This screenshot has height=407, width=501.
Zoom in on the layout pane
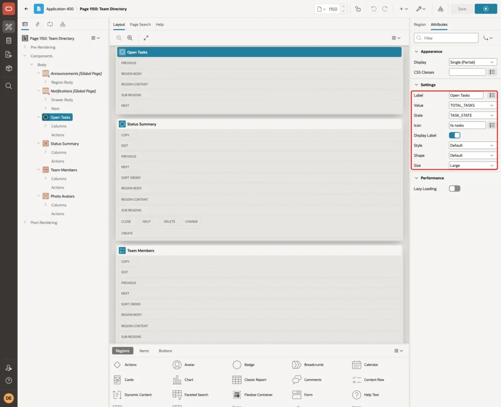[130, 38]
